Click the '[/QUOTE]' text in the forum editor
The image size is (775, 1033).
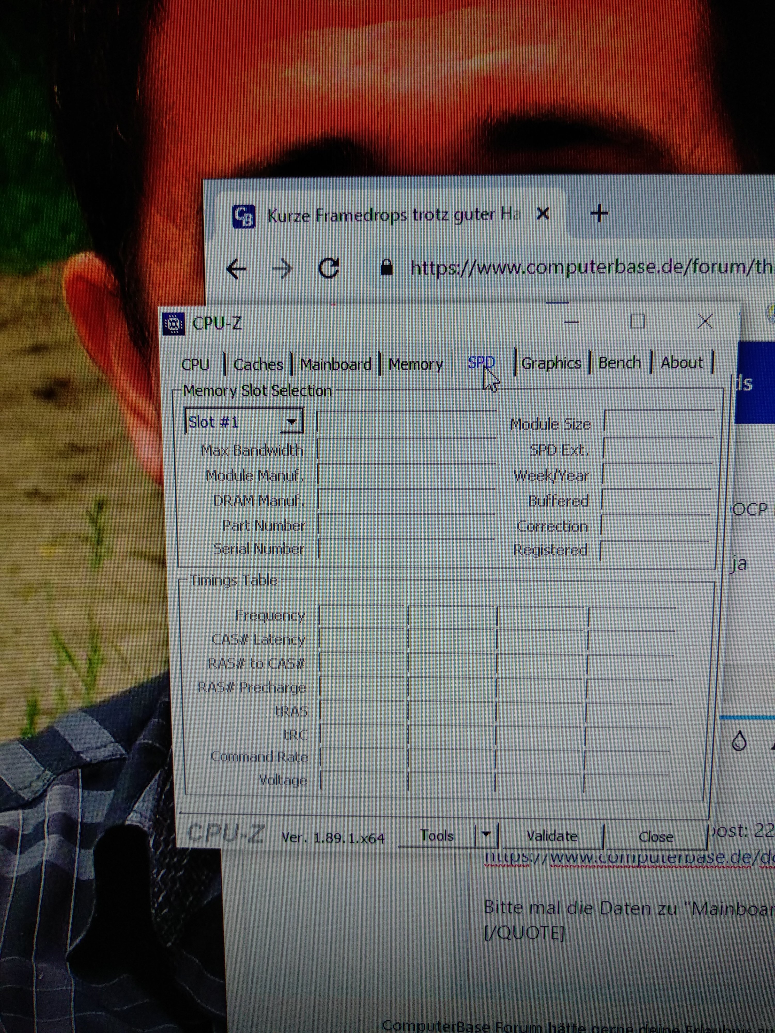pos(524,934)
